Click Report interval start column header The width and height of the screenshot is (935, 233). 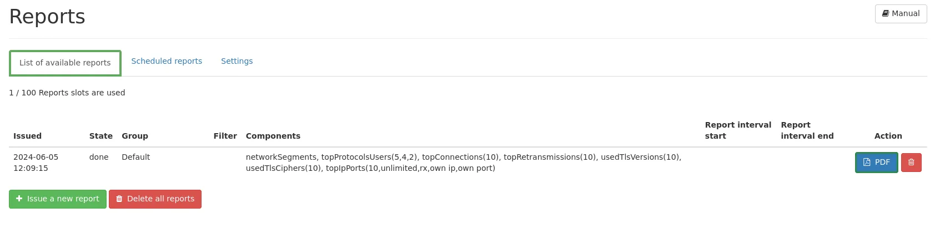[737, 130]
